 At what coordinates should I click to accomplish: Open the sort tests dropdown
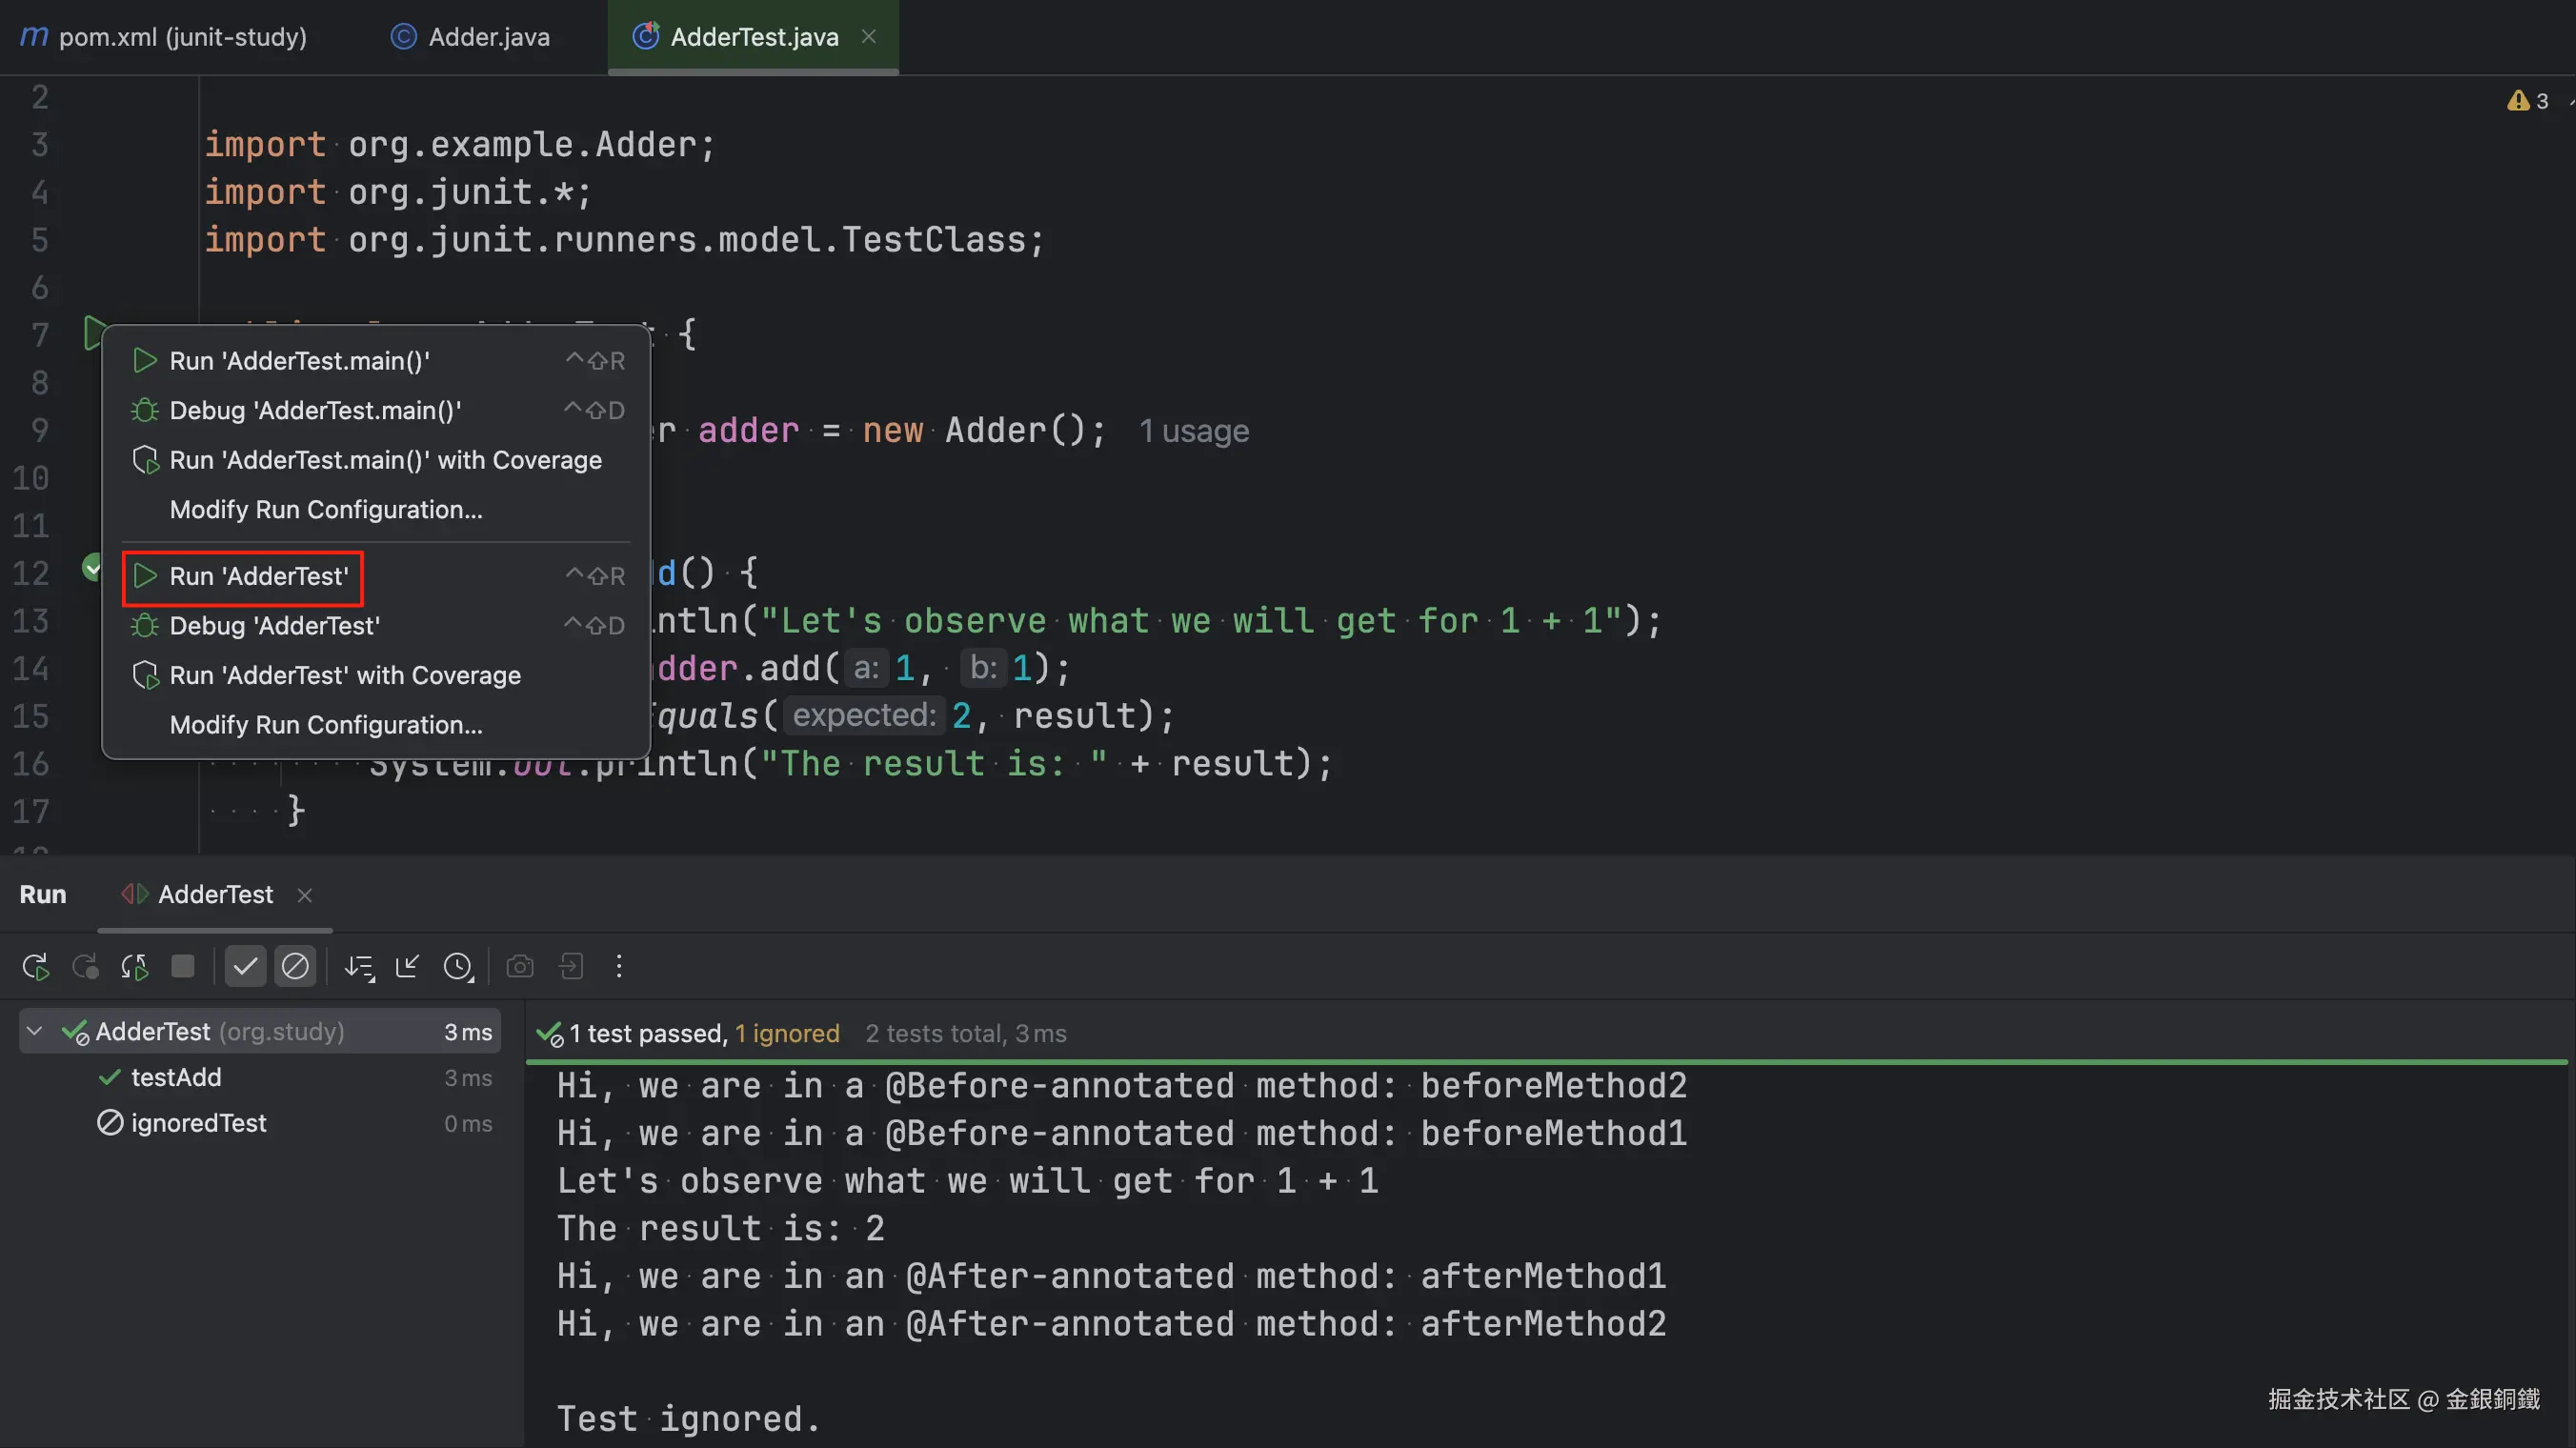pos(359,966)
